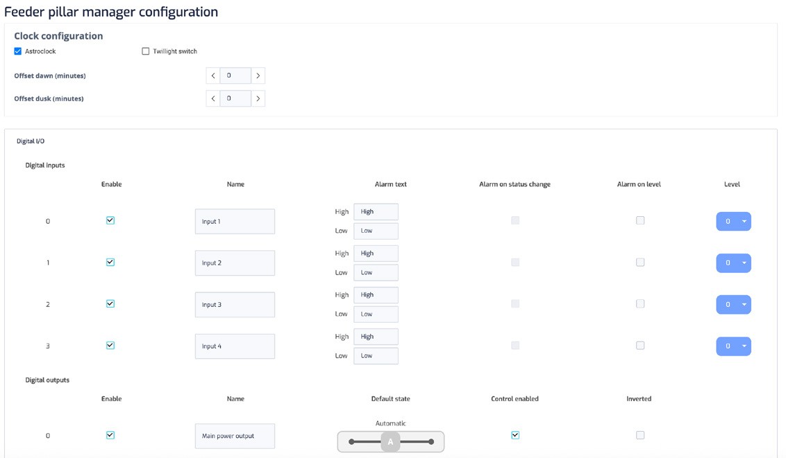Click the Offset dawn minutes value field
Screen dimensions: 786x458
click(x=235, y=76)
